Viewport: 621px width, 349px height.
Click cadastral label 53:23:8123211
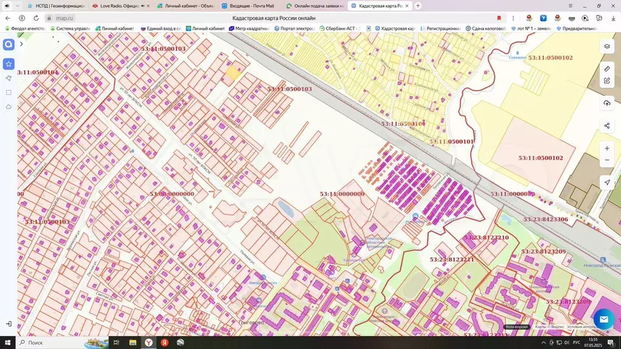(x=451, y=259)
